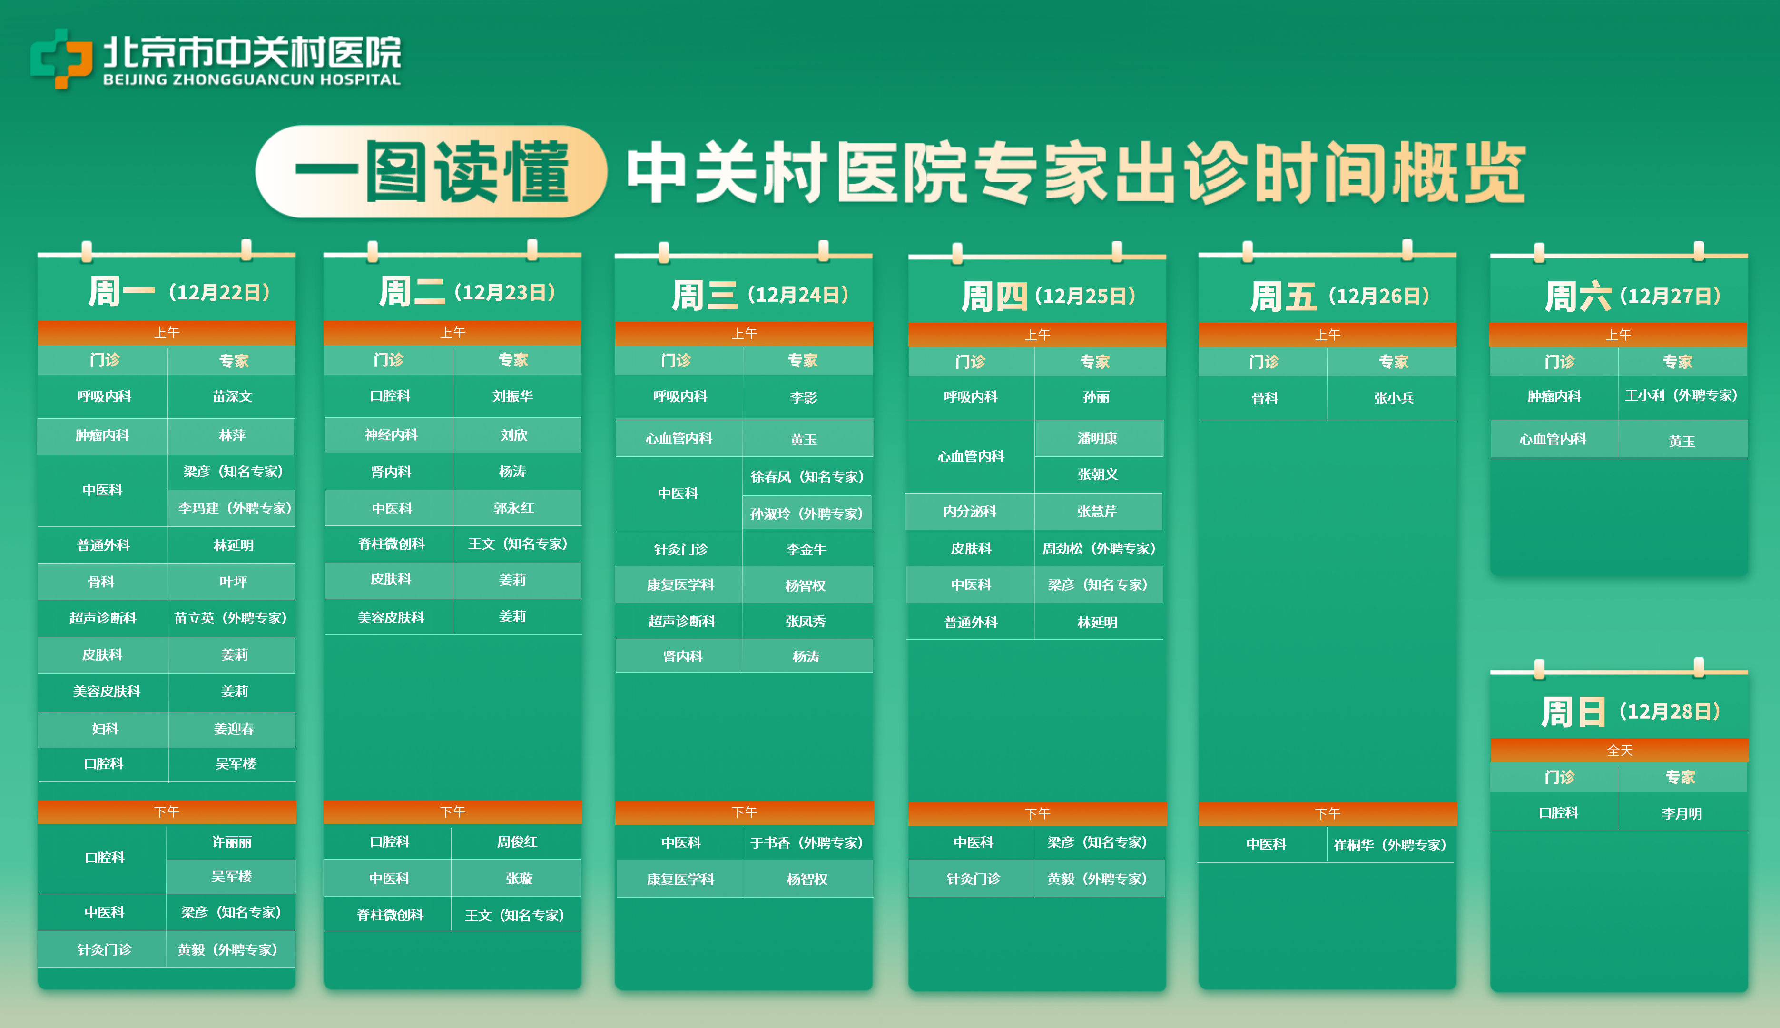
Task: Click the hospital cross logo icon
Action: [61, 59]
